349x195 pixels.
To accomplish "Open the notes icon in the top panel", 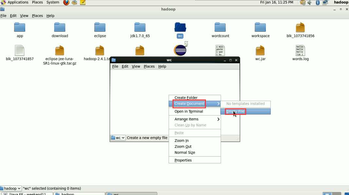I will (83, 2).
